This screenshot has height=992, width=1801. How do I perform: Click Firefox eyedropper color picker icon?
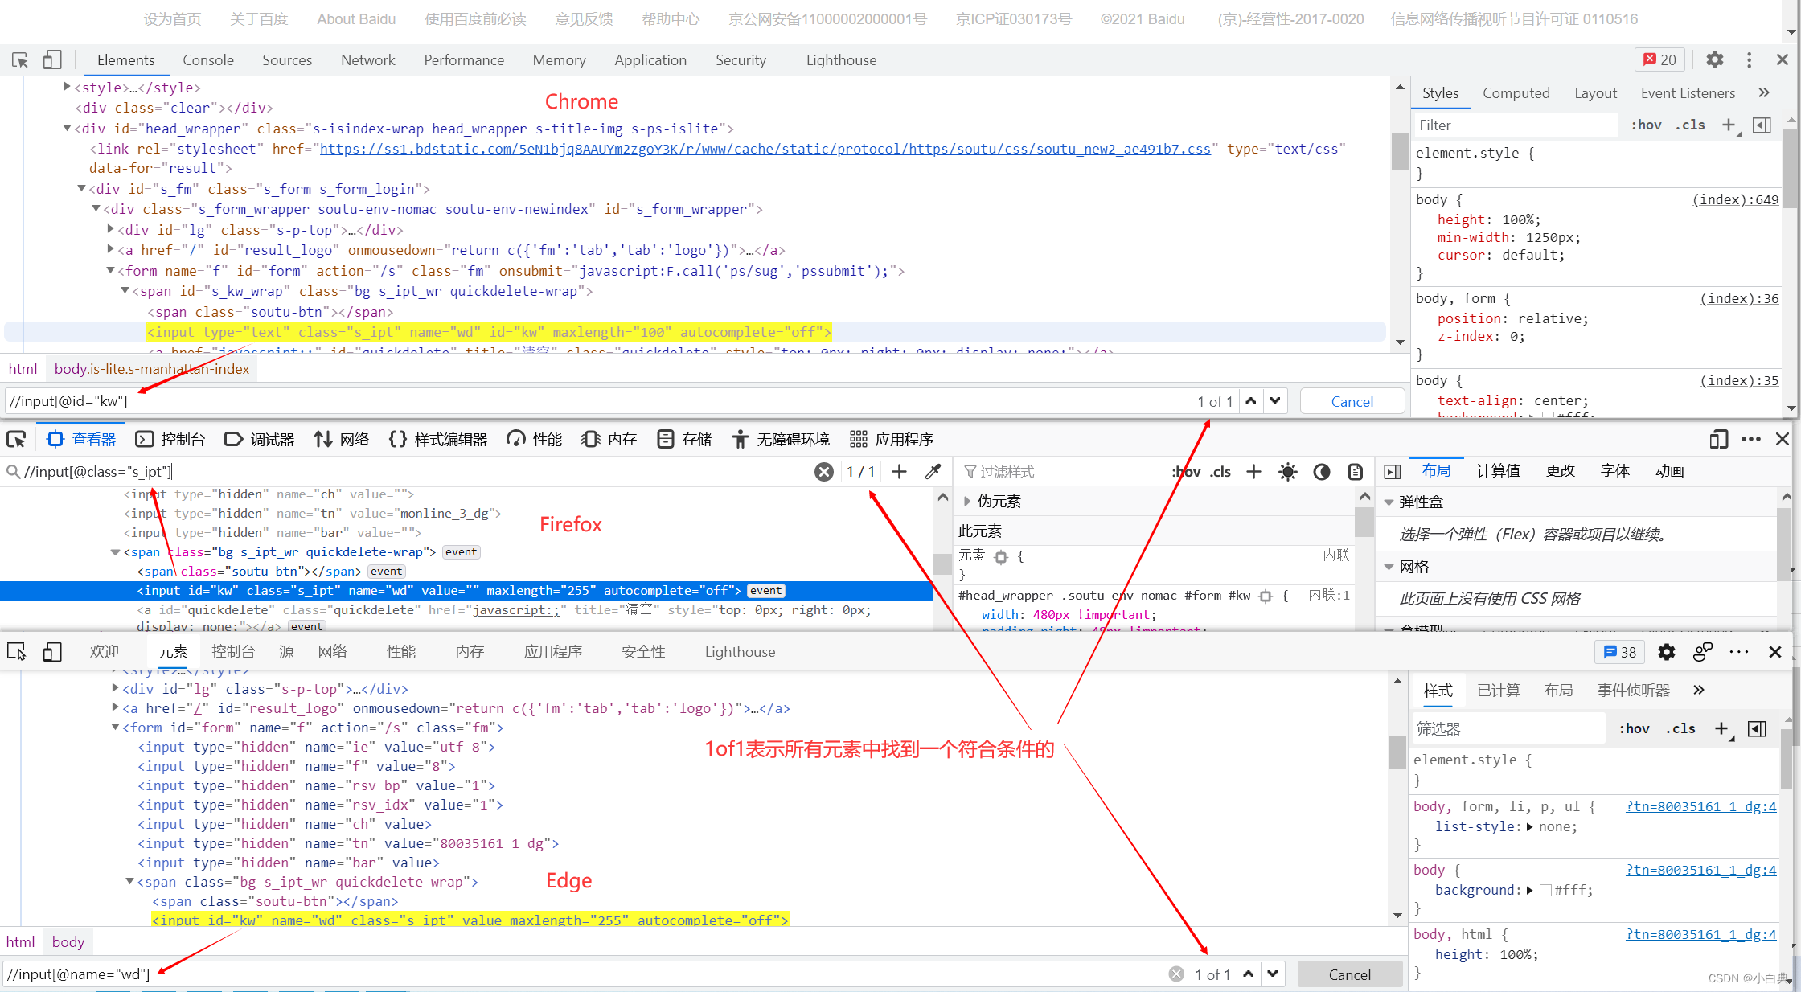[933, 472]
